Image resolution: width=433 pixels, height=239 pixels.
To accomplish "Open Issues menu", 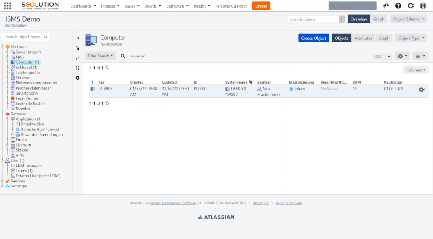I will (132, 6).
